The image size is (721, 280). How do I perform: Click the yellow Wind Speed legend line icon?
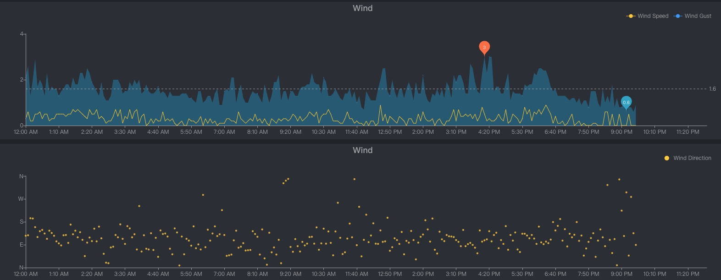pyautogui.click(x=631, y=16)
